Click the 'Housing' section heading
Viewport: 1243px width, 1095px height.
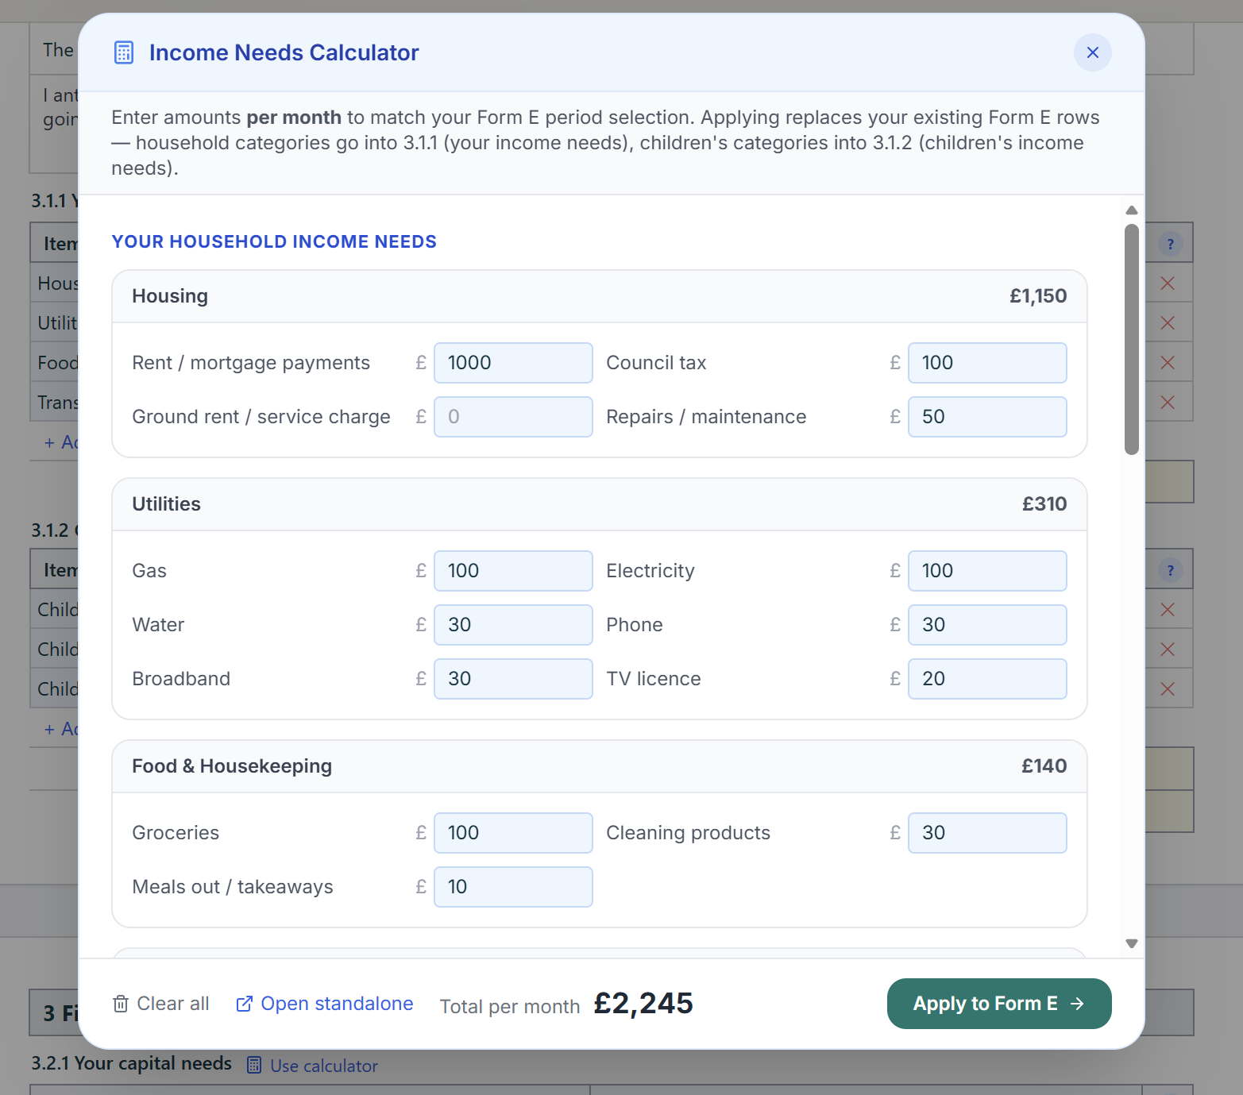click(x=170, y=296)
